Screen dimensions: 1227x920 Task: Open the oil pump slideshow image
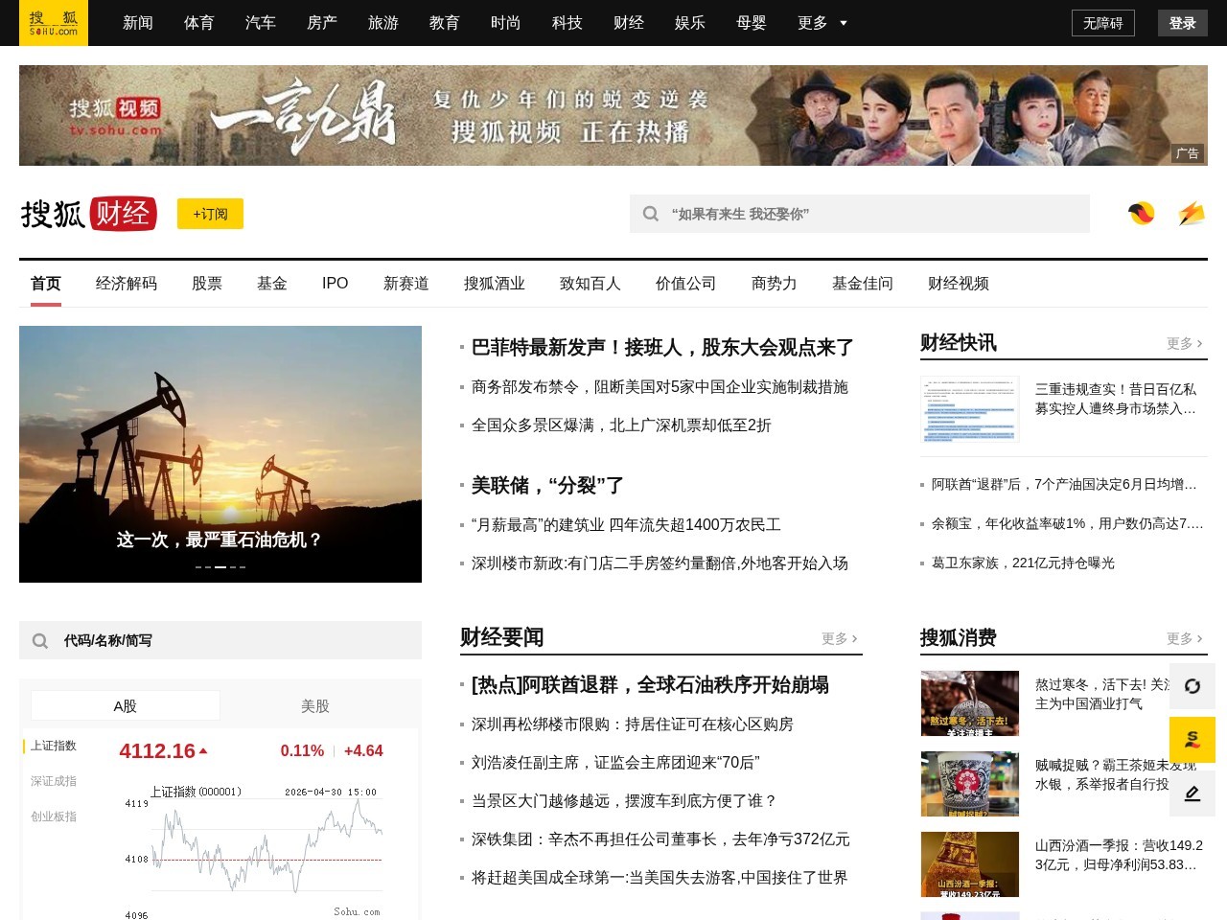220,454
